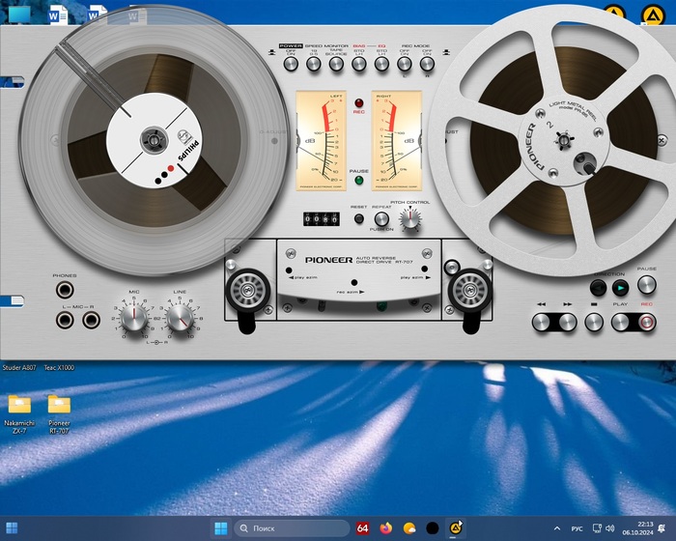676x541 pixels.
Task: Toggle the SPEED selector switch
Action: tap(313, 64)
